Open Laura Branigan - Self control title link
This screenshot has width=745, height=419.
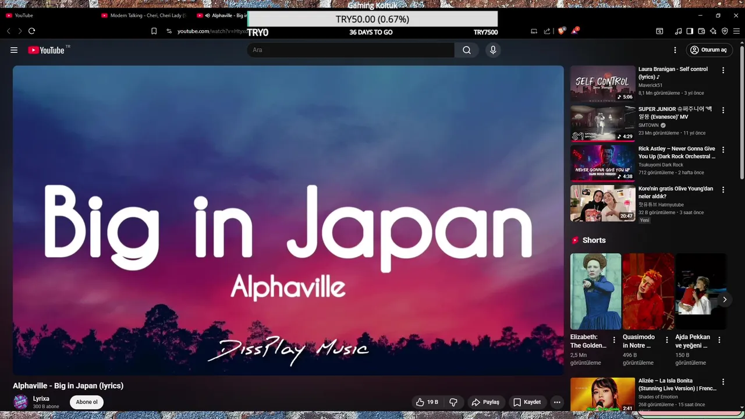point(673,73)
